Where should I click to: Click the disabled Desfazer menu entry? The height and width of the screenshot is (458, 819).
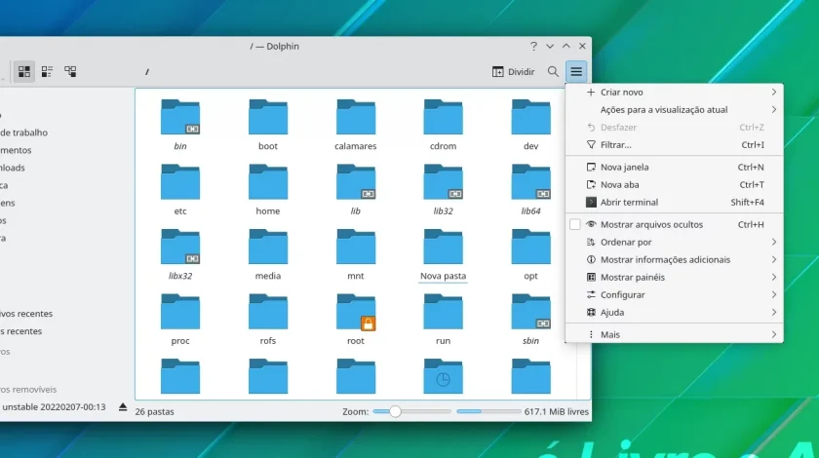click(675, 128)
